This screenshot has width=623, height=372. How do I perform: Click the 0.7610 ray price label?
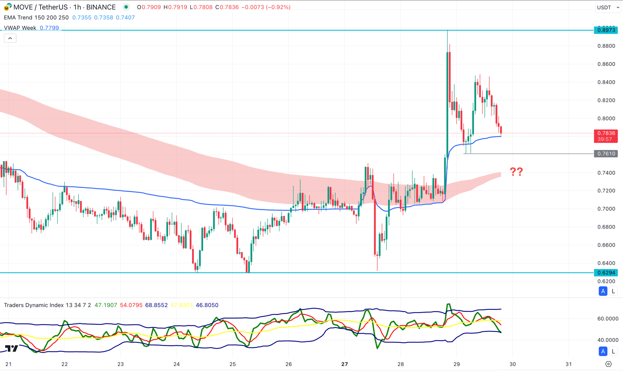pos(606,153)
